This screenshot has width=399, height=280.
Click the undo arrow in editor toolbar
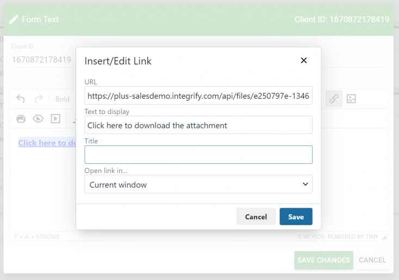tap(21, 99)
